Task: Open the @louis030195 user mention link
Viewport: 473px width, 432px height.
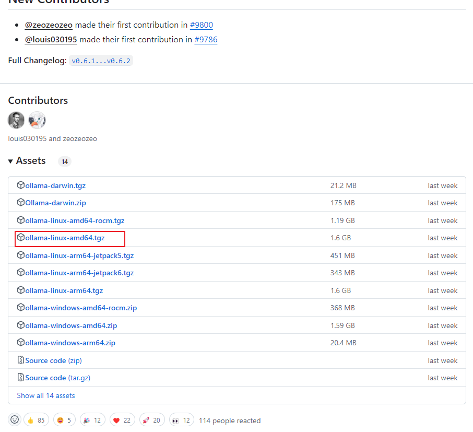Action: tap(51, 40)
